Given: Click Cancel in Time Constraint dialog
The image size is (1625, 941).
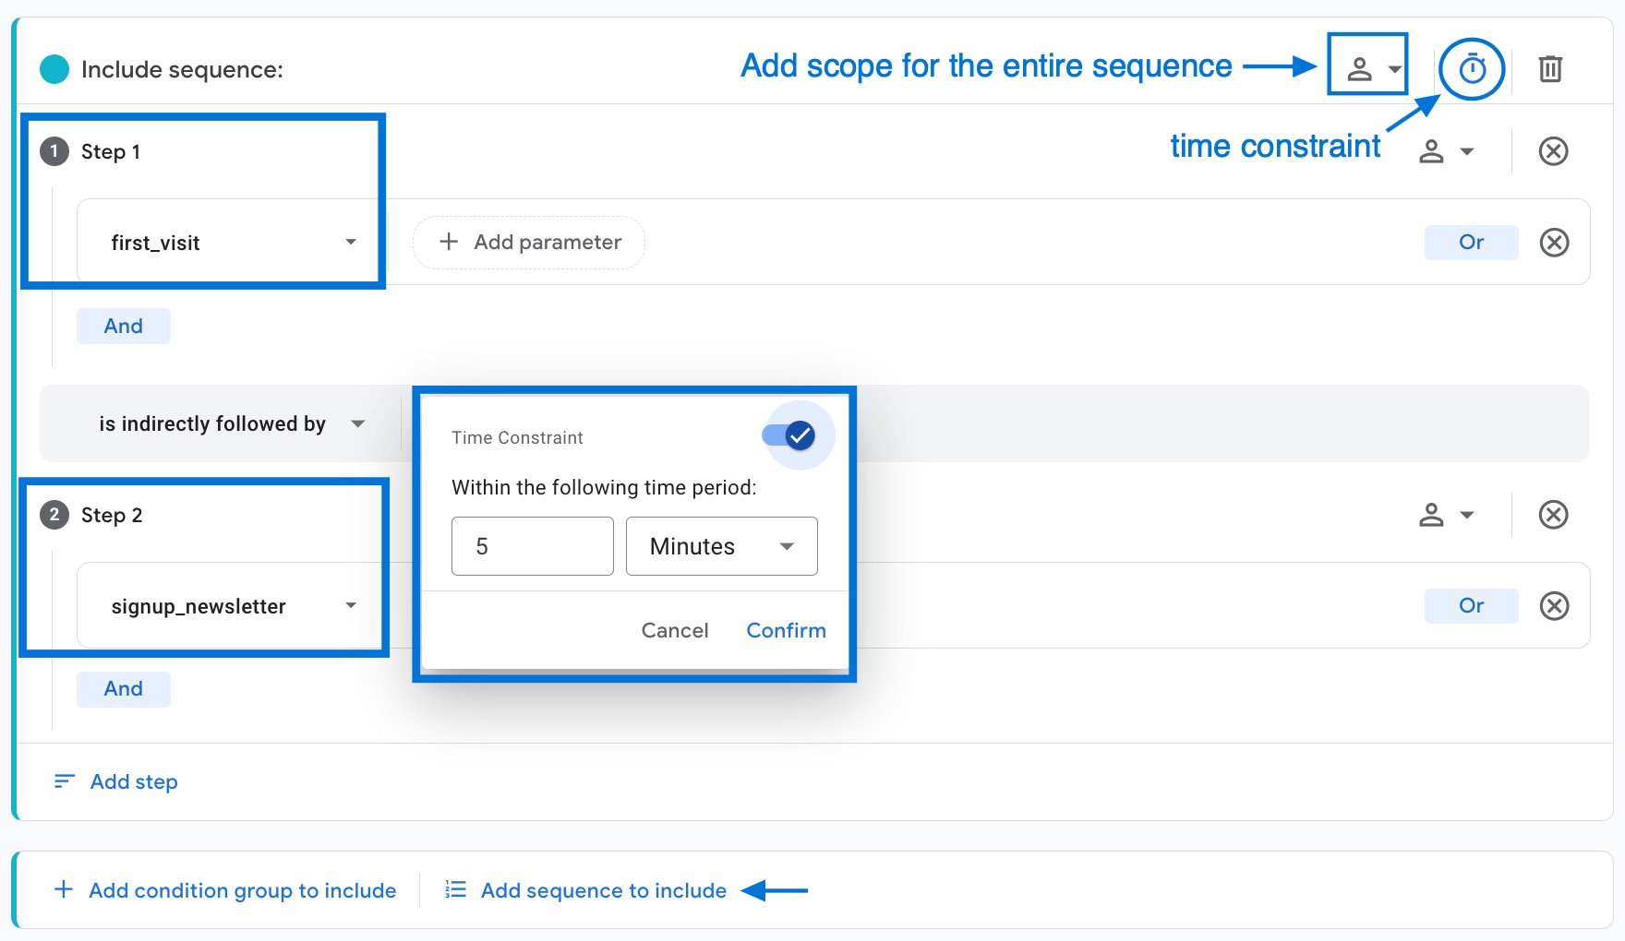Looking at the screenshot, I should pos(675,630).
